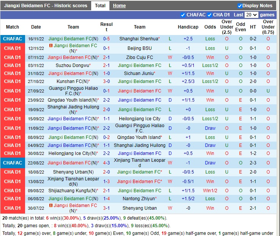This screenshot has height=236, width=280.
Task: Open the Last 20 games dropdown
Action: 251,15
